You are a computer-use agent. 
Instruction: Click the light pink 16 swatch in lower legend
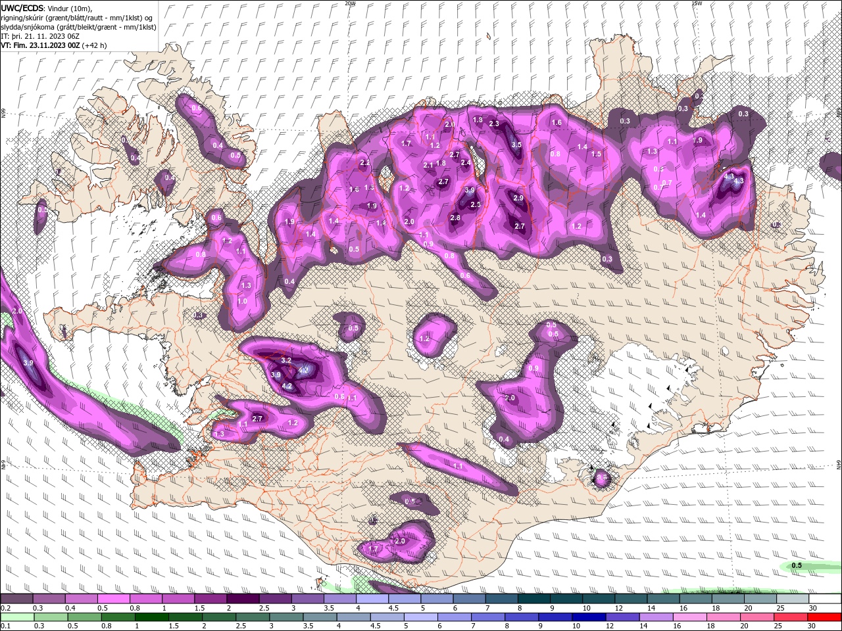[x=691, y=617]
